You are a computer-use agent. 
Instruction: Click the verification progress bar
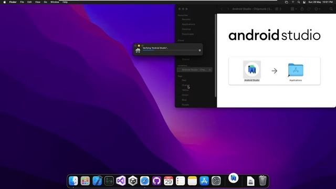pos(170,50)
